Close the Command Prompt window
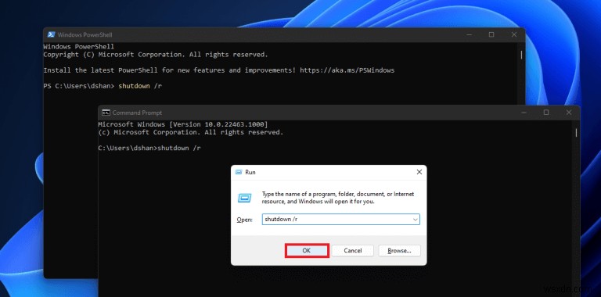 569,113
